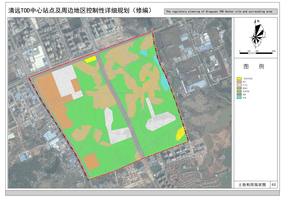Click the orange 建成区 legend swatch
The width and height of the screenshot is (281, 198).
click(x=239, y=88)
